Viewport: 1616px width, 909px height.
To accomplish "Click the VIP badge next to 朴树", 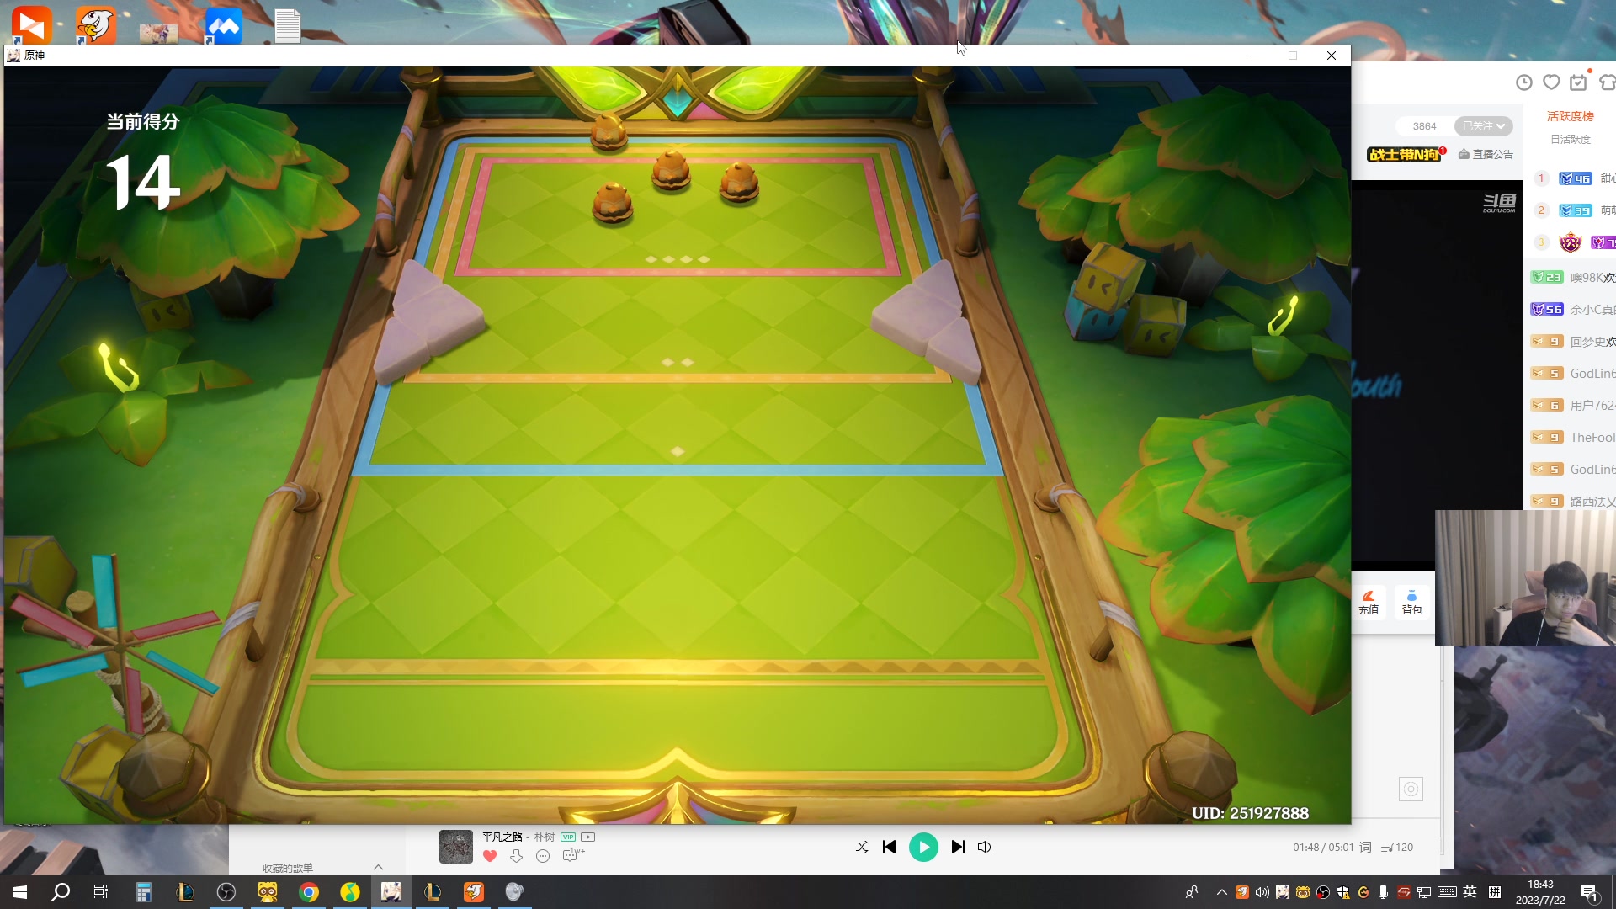I will (x=568, y=837).
